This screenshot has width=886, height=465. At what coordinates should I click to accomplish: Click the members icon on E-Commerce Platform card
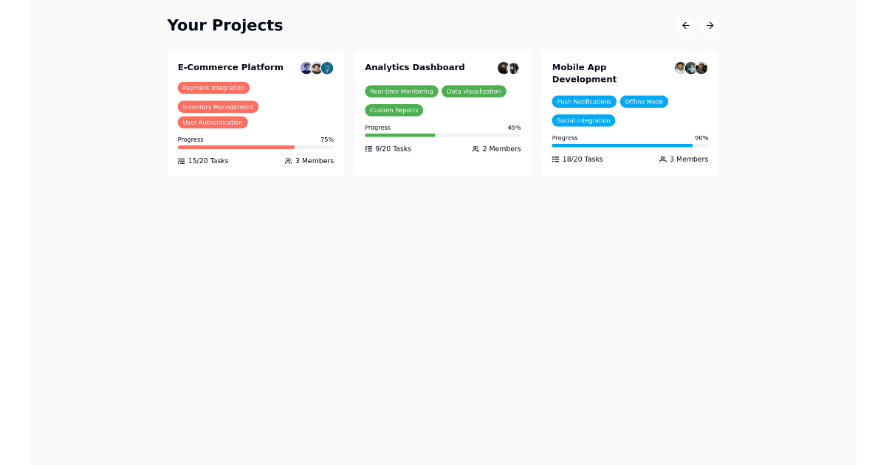click(288, 160)
